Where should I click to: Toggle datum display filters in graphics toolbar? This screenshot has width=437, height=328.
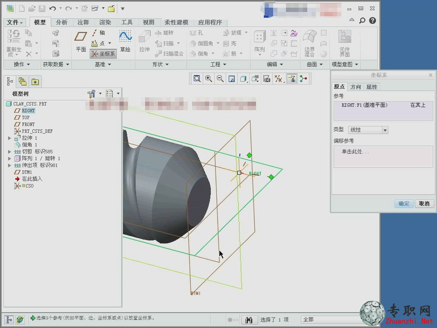(278, 79)
